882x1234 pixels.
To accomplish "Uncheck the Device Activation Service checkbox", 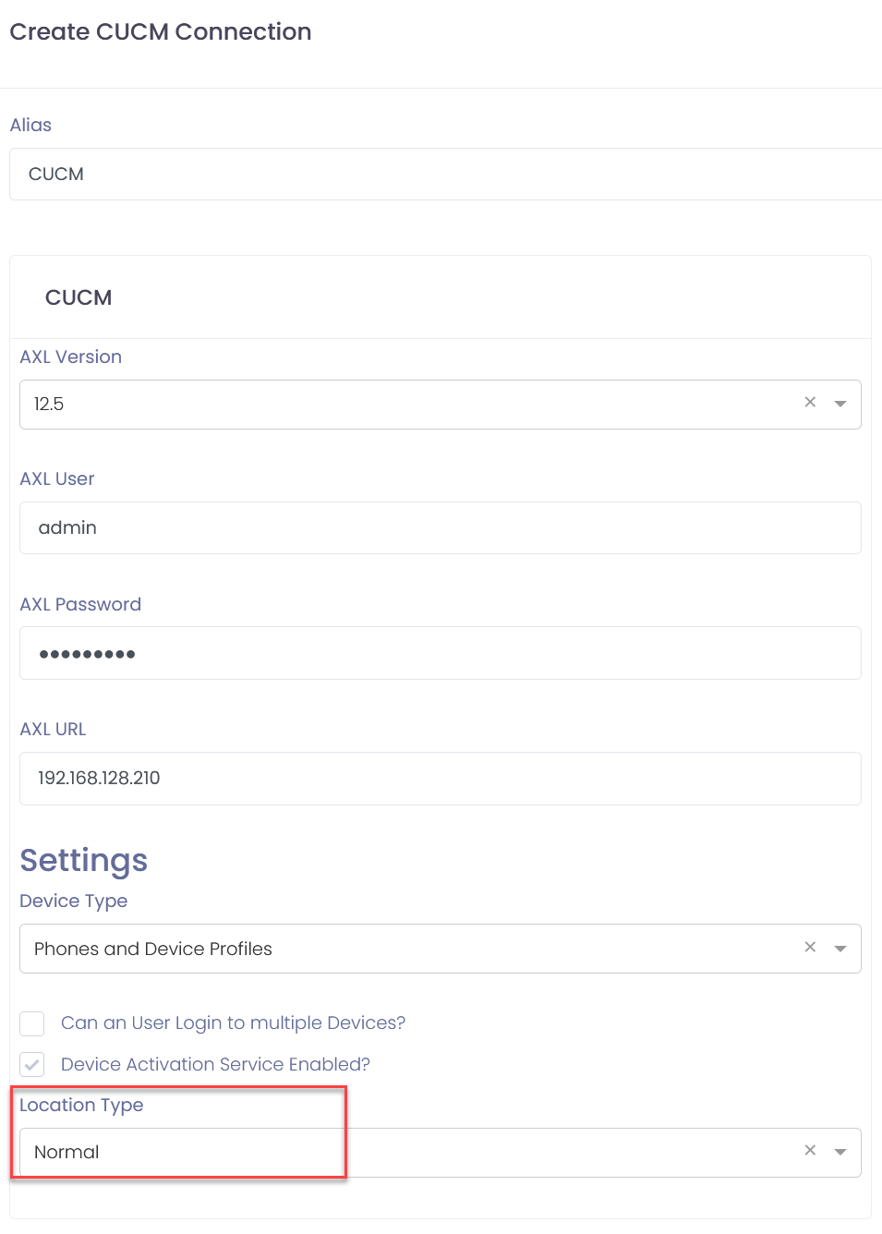I will pos(32,1065).
